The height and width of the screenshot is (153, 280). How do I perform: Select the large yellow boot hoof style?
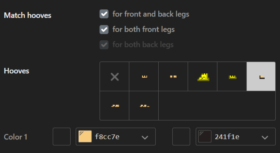203,76
